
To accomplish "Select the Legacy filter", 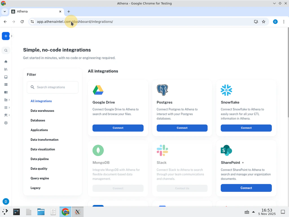I will point(35,188).
